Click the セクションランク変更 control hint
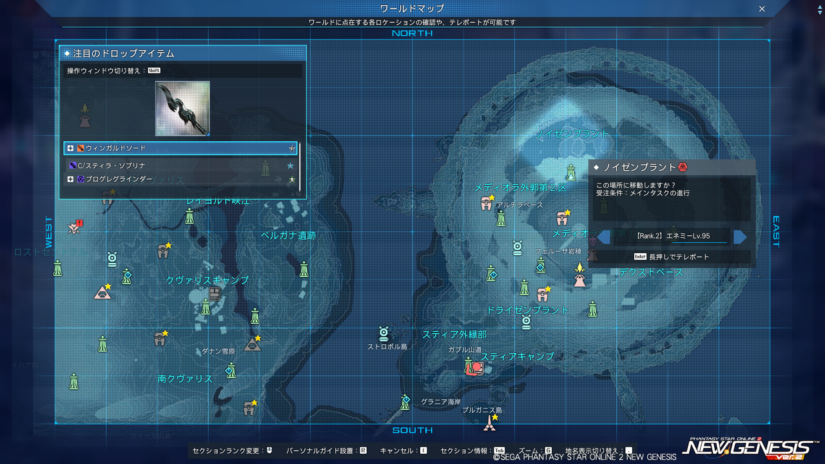The width and height of the screenshot is (825, 464). (233, 450)
